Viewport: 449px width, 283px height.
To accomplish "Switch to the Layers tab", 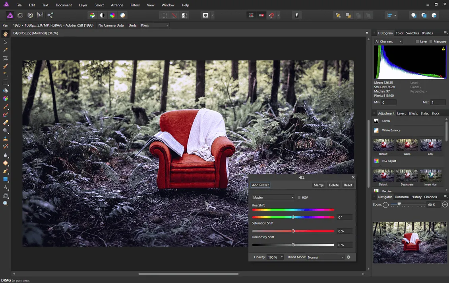I will (401, 113).
